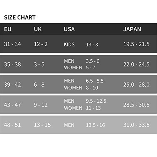Image resolution: width=157 pixels, height=157 pixels.
Task: Click MEN 9.5 - 12.5 size entry
Action: (85, 101)
